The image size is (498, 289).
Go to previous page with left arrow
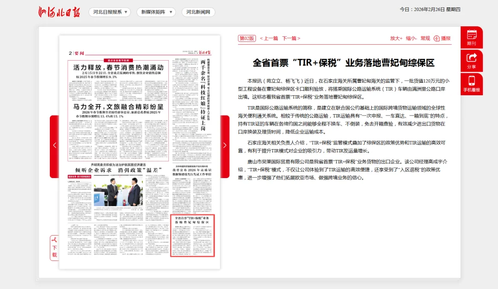point(54,146)
